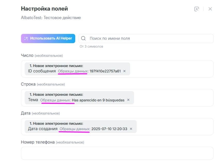The width and height of the screenshot is (222, 167).
Task: Focus the Поиск по имени поля search input
Action: (150, 38)
